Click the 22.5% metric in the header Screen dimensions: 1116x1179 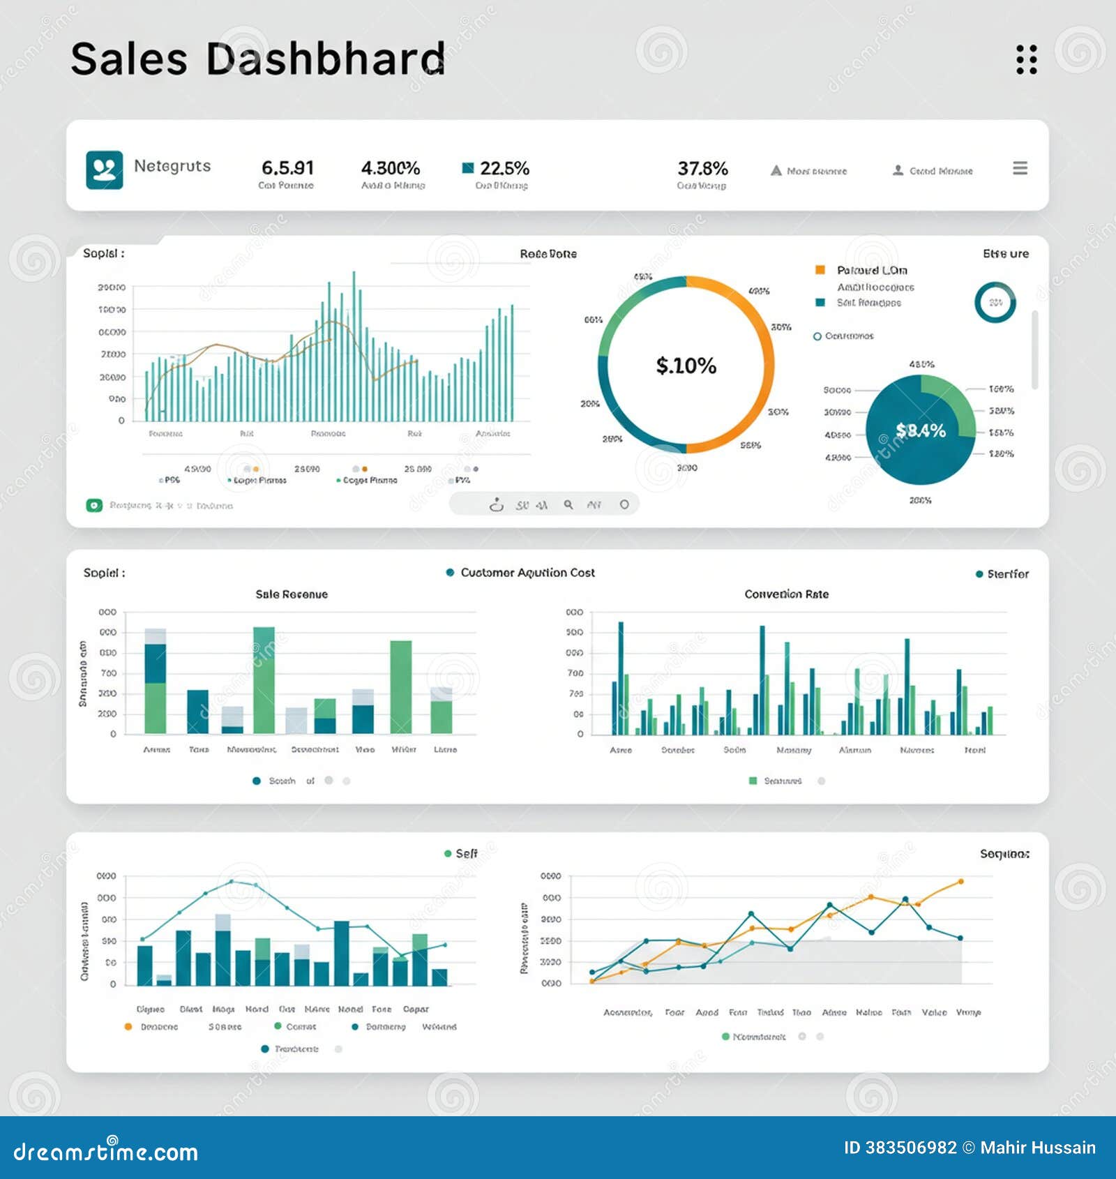point(504,166)
